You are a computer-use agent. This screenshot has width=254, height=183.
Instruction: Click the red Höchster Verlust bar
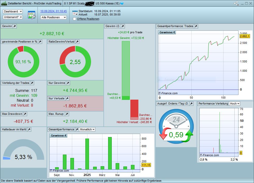coord(135,110)
